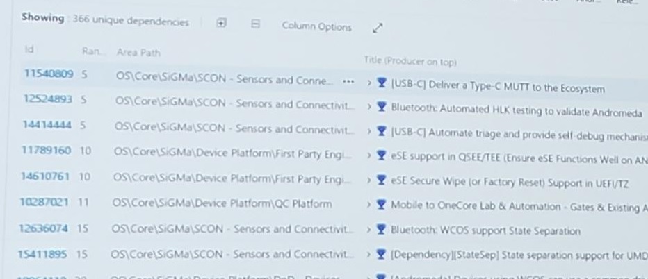Sort by the Id column header

(29, 49)
